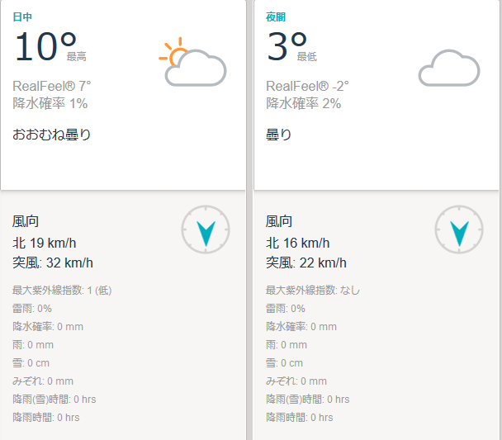Click the nighttime 曇り forecast description
The image size is (502, 440).
pos(279,135)
